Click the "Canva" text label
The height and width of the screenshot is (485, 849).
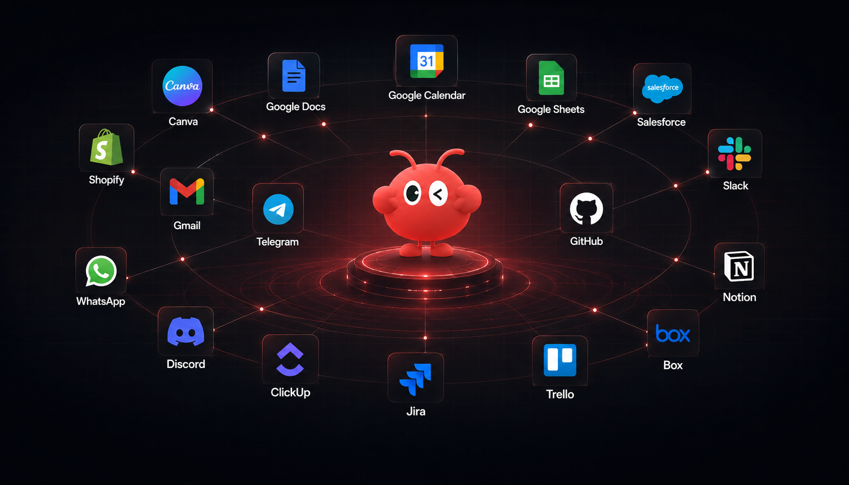coord(183,122)
